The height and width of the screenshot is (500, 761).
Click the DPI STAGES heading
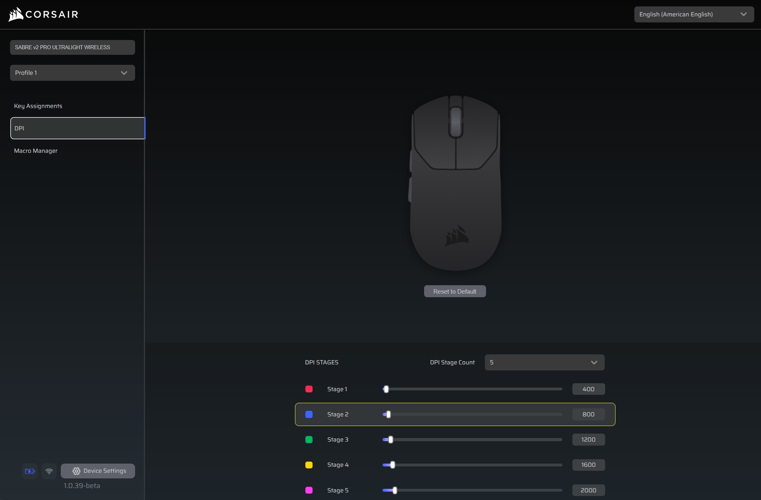pos(322,362)
